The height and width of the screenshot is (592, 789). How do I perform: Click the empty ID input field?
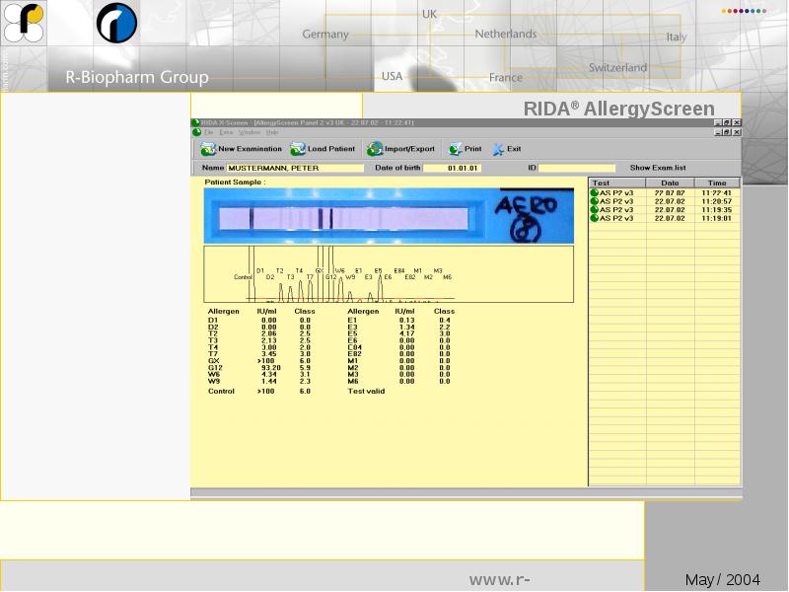[576, 168]
